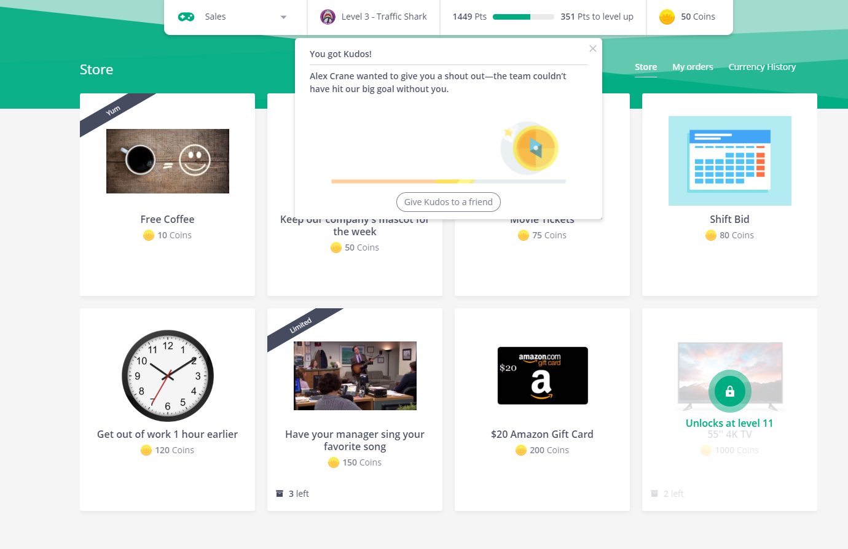Image resolution: width=848 pixels, height=549 pixels.
Task: Click Have your manager sing your favorite song
Action: coord(355,440)
